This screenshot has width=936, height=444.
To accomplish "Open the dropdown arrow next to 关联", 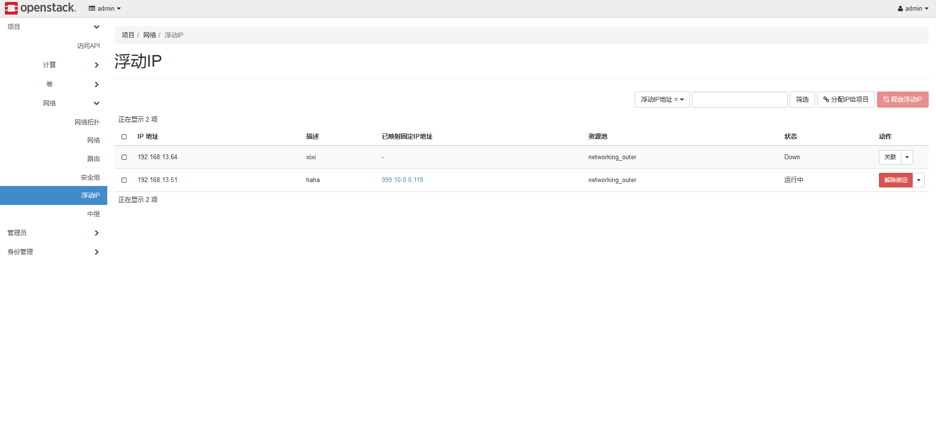I will coord(907,157).
